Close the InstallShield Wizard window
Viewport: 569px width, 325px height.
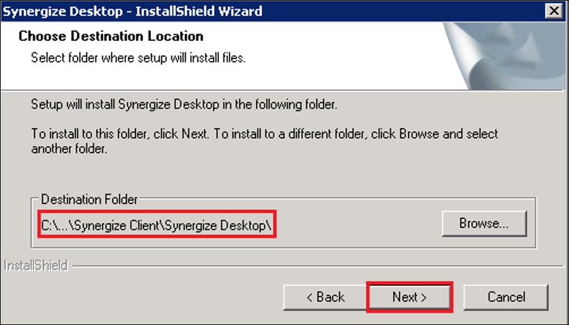pyautogui.click(x=553, y=11)
